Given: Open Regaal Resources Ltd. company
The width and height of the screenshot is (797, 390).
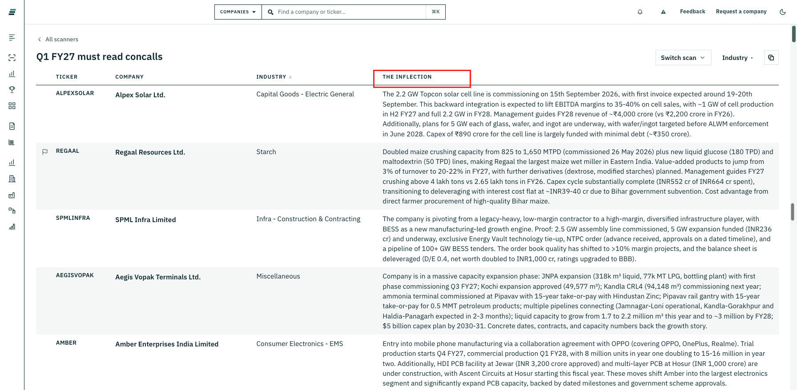Looking at the screenshot, I should pyautogui.click(x=150, y=152).
